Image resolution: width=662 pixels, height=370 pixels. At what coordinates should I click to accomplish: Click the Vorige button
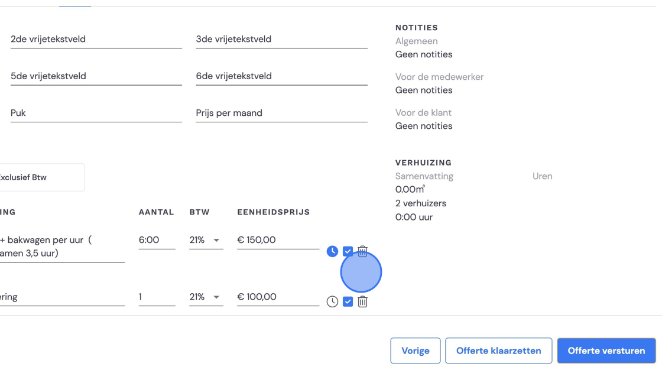coord(416,350)
